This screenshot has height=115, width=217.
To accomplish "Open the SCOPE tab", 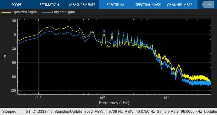I will (16, 5).
